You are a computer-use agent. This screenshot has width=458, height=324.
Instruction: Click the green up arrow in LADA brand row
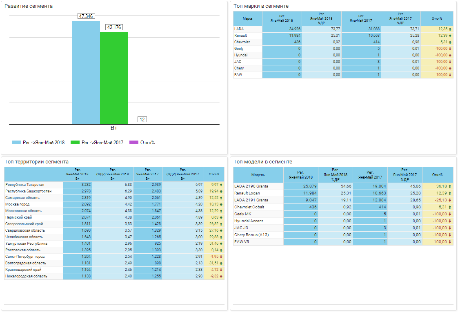450,29
